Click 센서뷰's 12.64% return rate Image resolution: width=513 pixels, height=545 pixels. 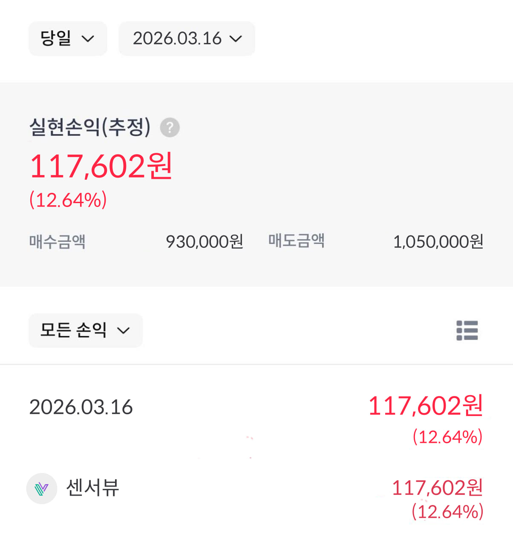click(x=447, y=512)
